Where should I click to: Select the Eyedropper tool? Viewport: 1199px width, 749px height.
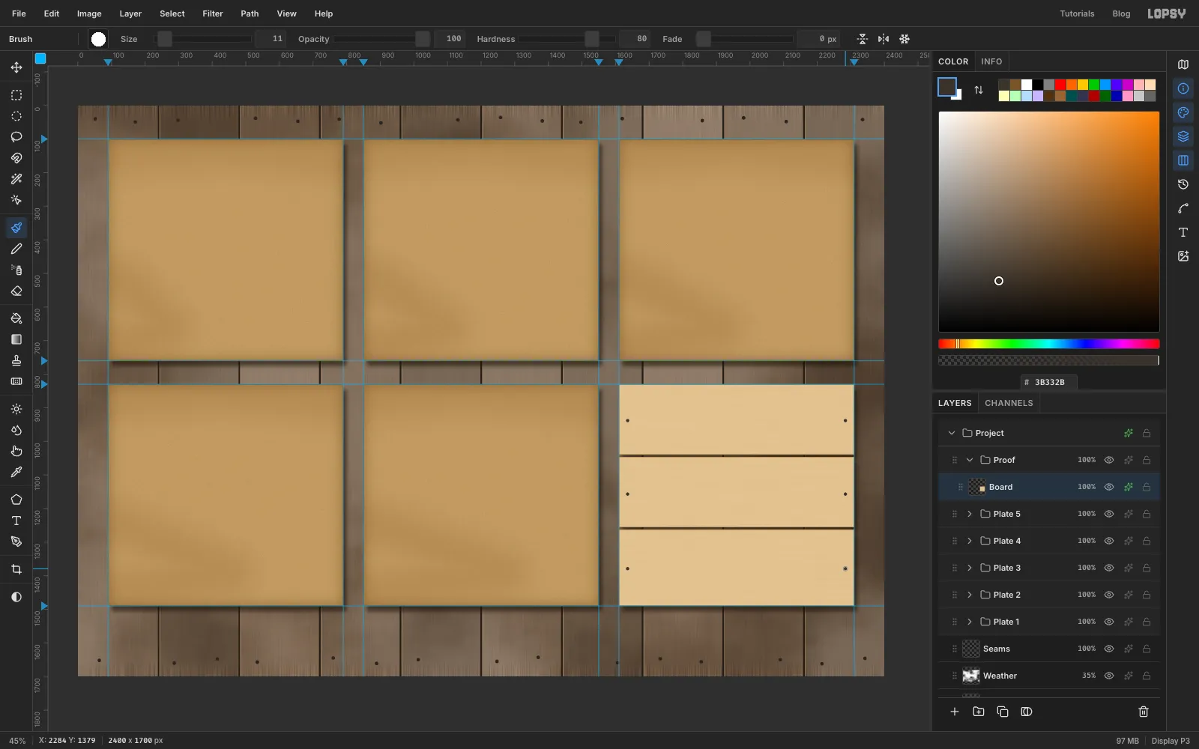(16, 472)
